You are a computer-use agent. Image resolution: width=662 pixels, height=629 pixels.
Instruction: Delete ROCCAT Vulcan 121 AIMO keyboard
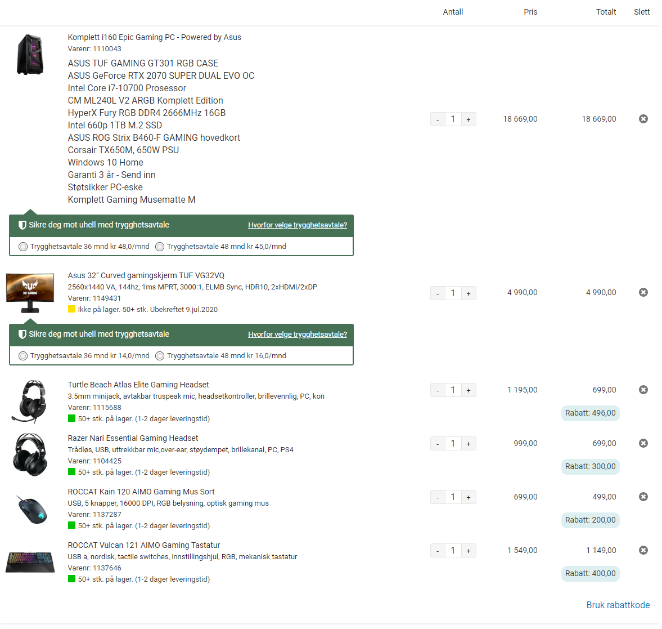(x=643, y=550)
